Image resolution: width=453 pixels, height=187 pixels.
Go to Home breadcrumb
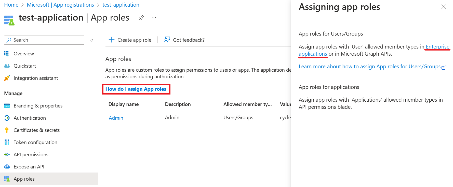point(11,5)
